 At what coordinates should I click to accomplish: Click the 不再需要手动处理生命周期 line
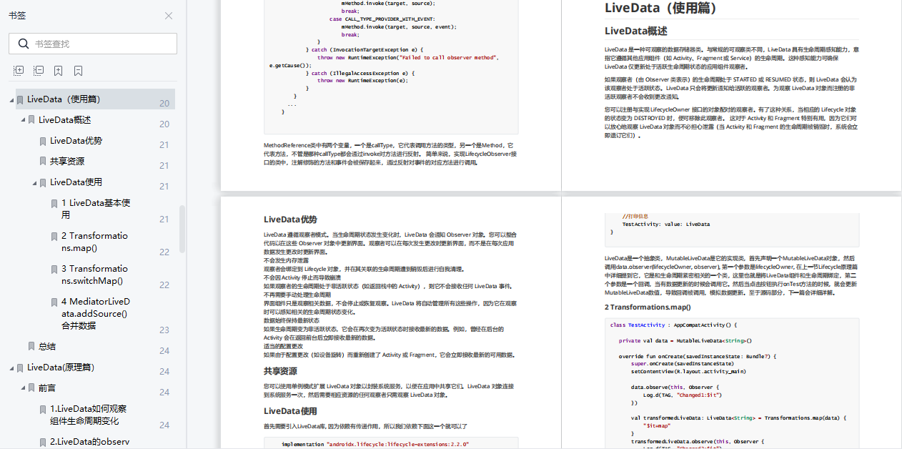[298, 295]
